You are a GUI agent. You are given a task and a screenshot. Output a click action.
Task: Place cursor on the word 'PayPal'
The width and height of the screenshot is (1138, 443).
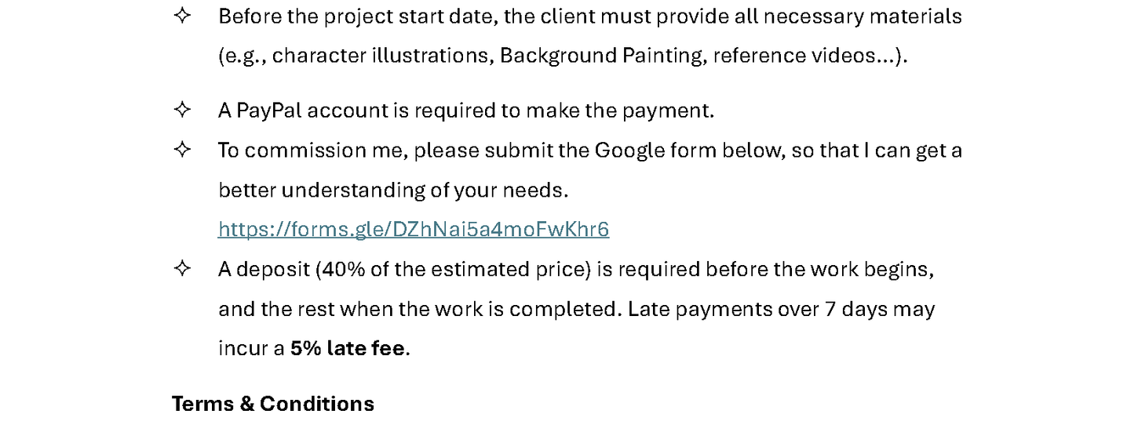point(269,111)
